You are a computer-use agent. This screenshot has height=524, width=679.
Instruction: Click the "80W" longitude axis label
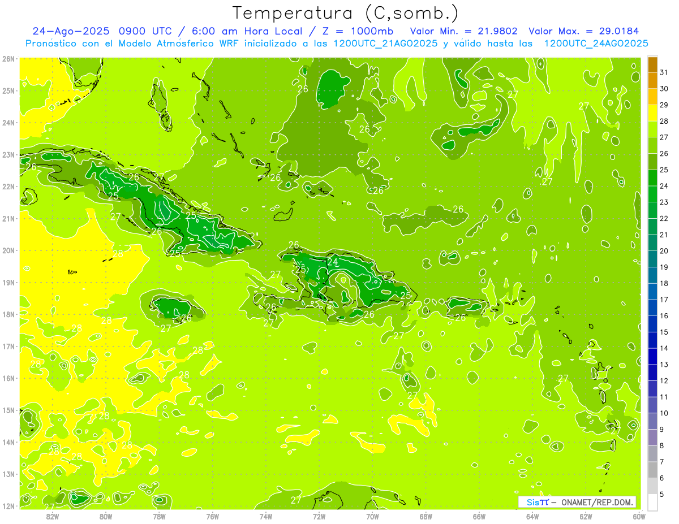click(105, 516)
